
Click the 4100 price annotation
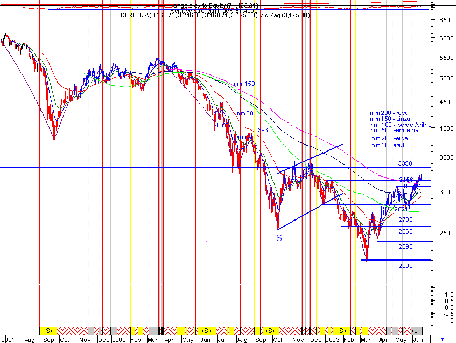pyautogui.click(x=222, y=125)
